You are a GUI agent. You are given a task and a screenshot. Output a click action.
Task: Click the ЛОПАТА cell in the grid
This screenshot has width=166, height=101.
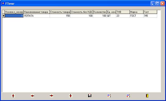coord(37,16)
